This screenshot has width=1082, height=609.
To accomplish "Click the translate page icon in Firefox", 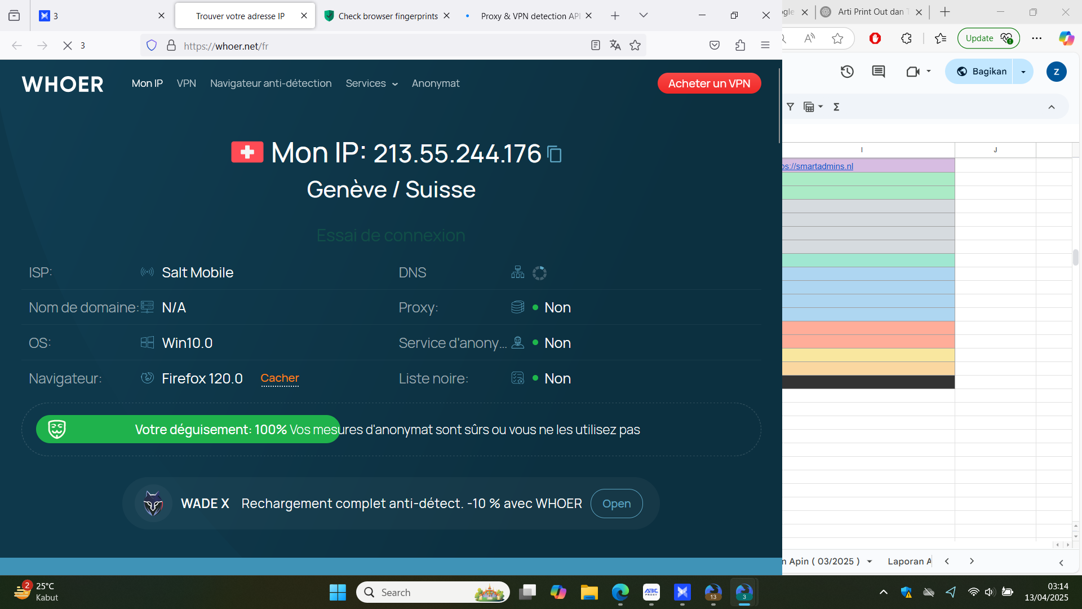I will tap(615, 46).
